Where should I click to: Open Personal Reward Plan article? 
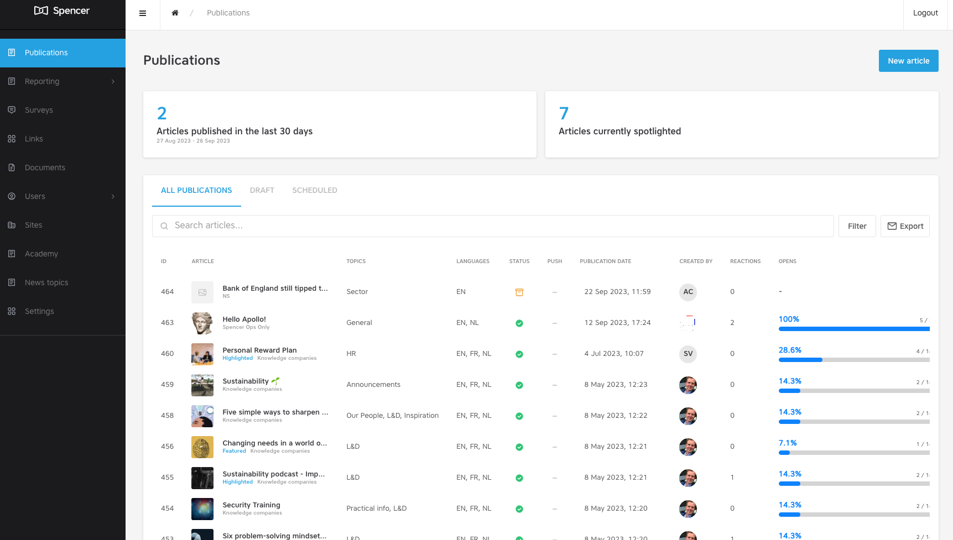tap(259, 350)
